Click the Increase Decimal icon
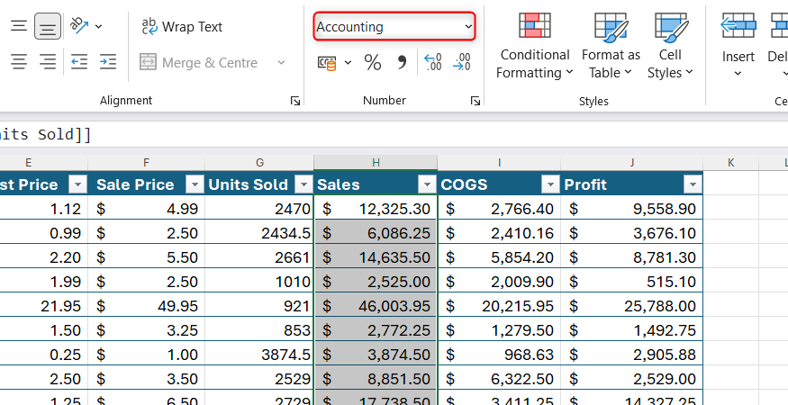 tap(433, 62)
